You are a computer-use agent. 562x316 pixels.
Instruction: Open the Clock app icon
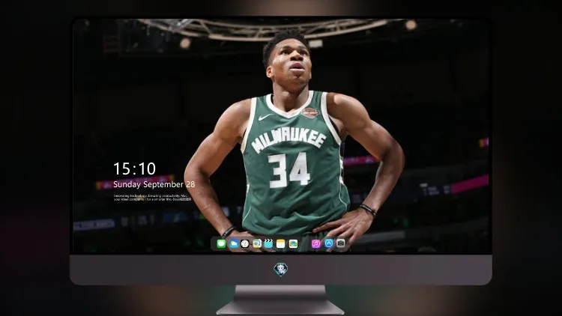point(245,243)
